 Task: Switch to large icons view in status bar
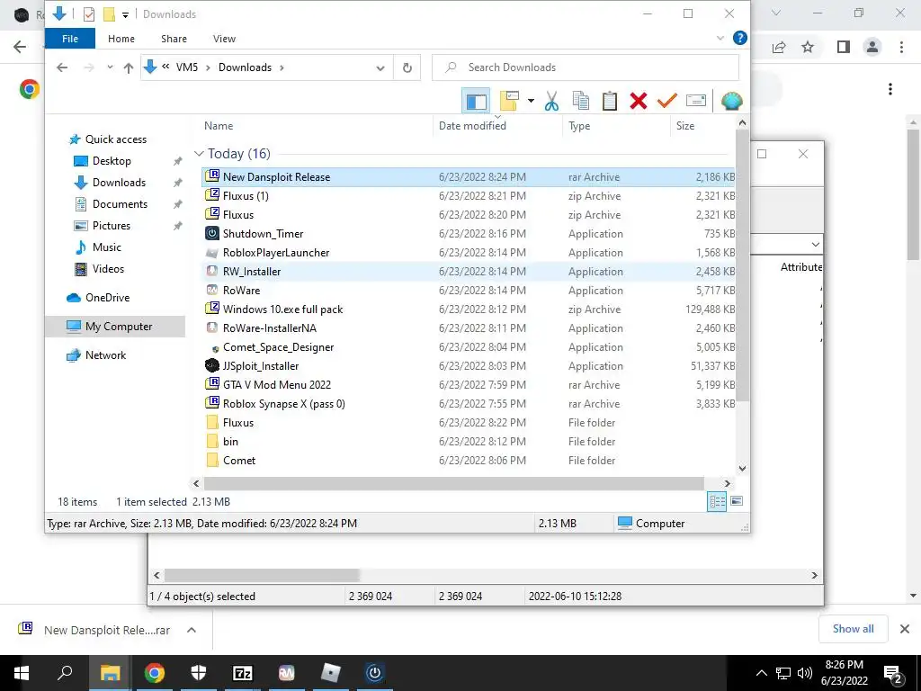click(x=736, y=501)
